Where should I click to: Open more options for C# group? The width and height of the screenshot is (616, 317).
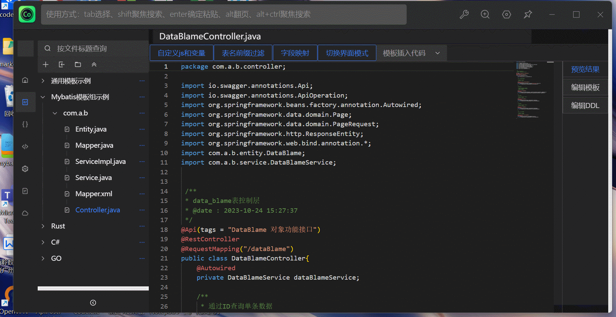pyautogui.click(x=142, y=242)
